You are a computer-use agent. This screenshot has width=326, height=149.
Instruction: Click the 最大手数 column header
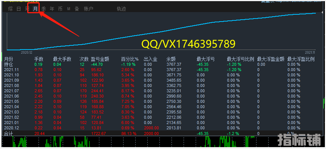click(x=62, y=59)
